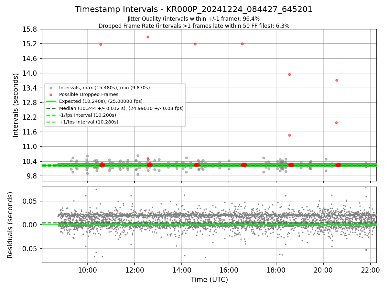Click the red dot marker in the legend
The width and height of the screenshot is (388, 291).
tap(51, 94)
